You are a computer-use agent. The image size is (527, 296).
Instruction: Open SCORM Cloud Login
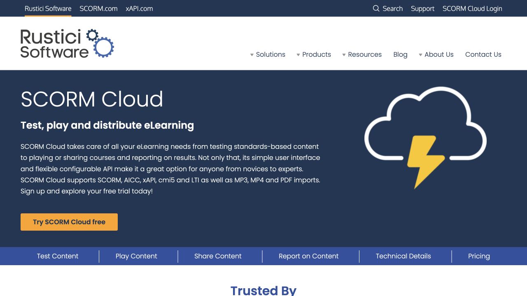[x=472, y=9]
